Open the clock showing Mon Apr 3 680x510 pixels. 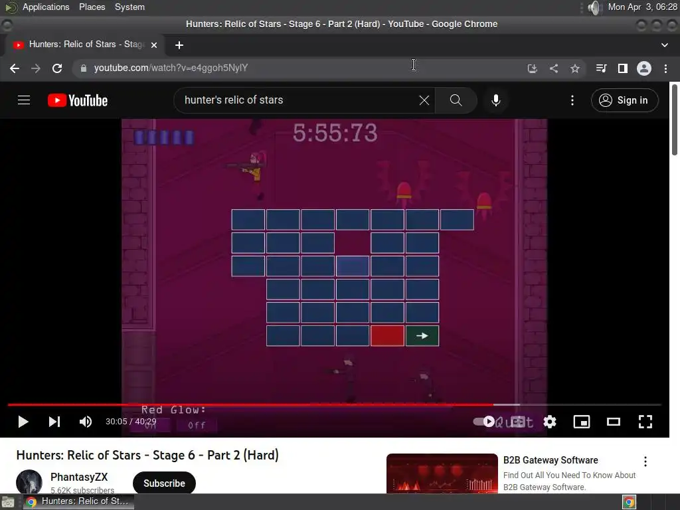pos(642,7)
